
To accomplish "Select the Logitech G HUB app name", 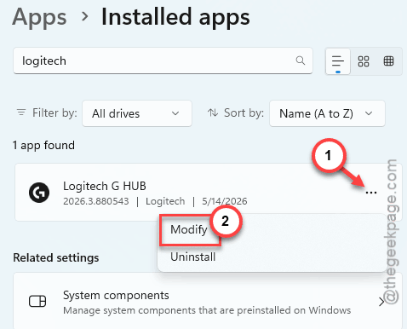I will (x=105, y=186).
